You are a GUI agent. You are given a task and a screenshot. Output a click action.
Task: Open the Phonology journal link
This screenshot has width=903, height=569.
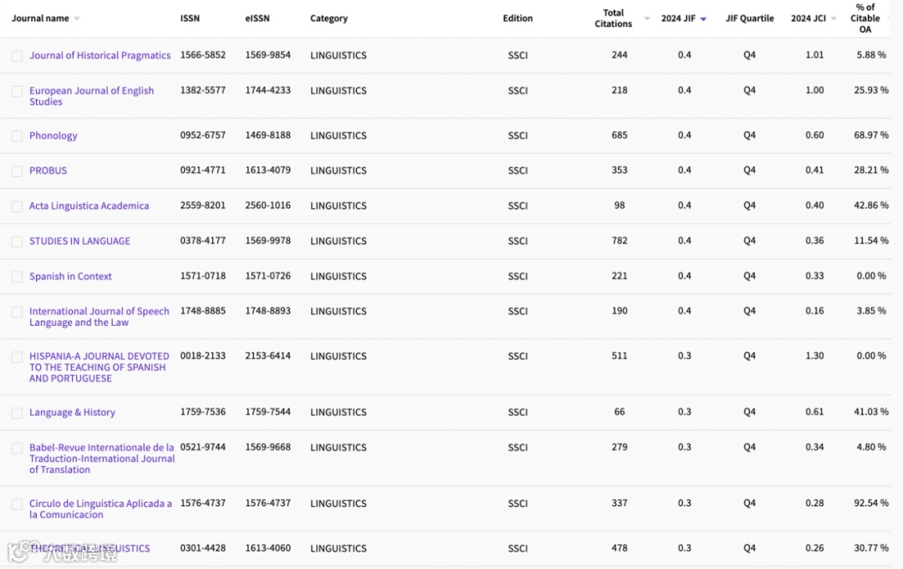(53, 136)
